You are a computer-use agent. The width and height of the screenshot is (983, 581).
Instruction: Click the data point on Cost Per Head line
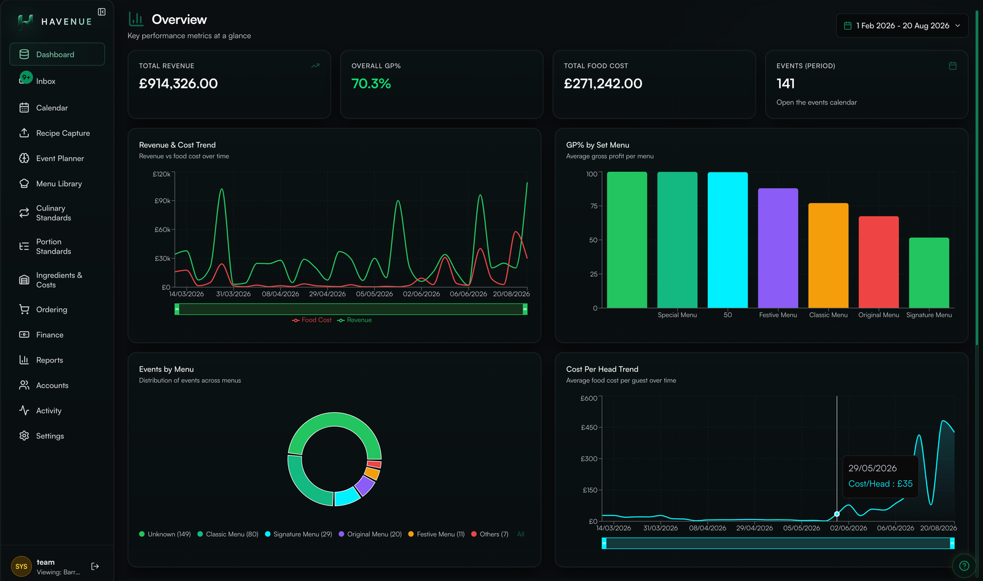tap(837, 513)
